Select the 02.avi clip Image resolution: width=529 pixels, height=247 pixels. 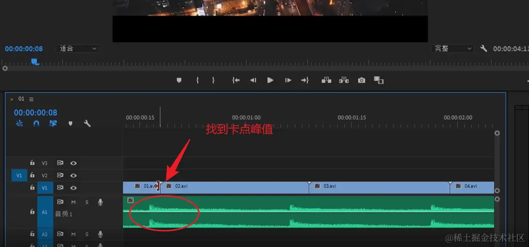click(235, 188)
